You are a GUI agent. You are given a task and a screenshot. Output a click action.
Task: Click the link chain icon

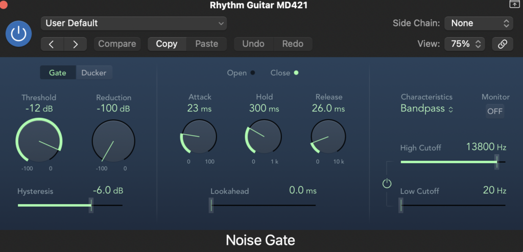(x=502, y=44)
